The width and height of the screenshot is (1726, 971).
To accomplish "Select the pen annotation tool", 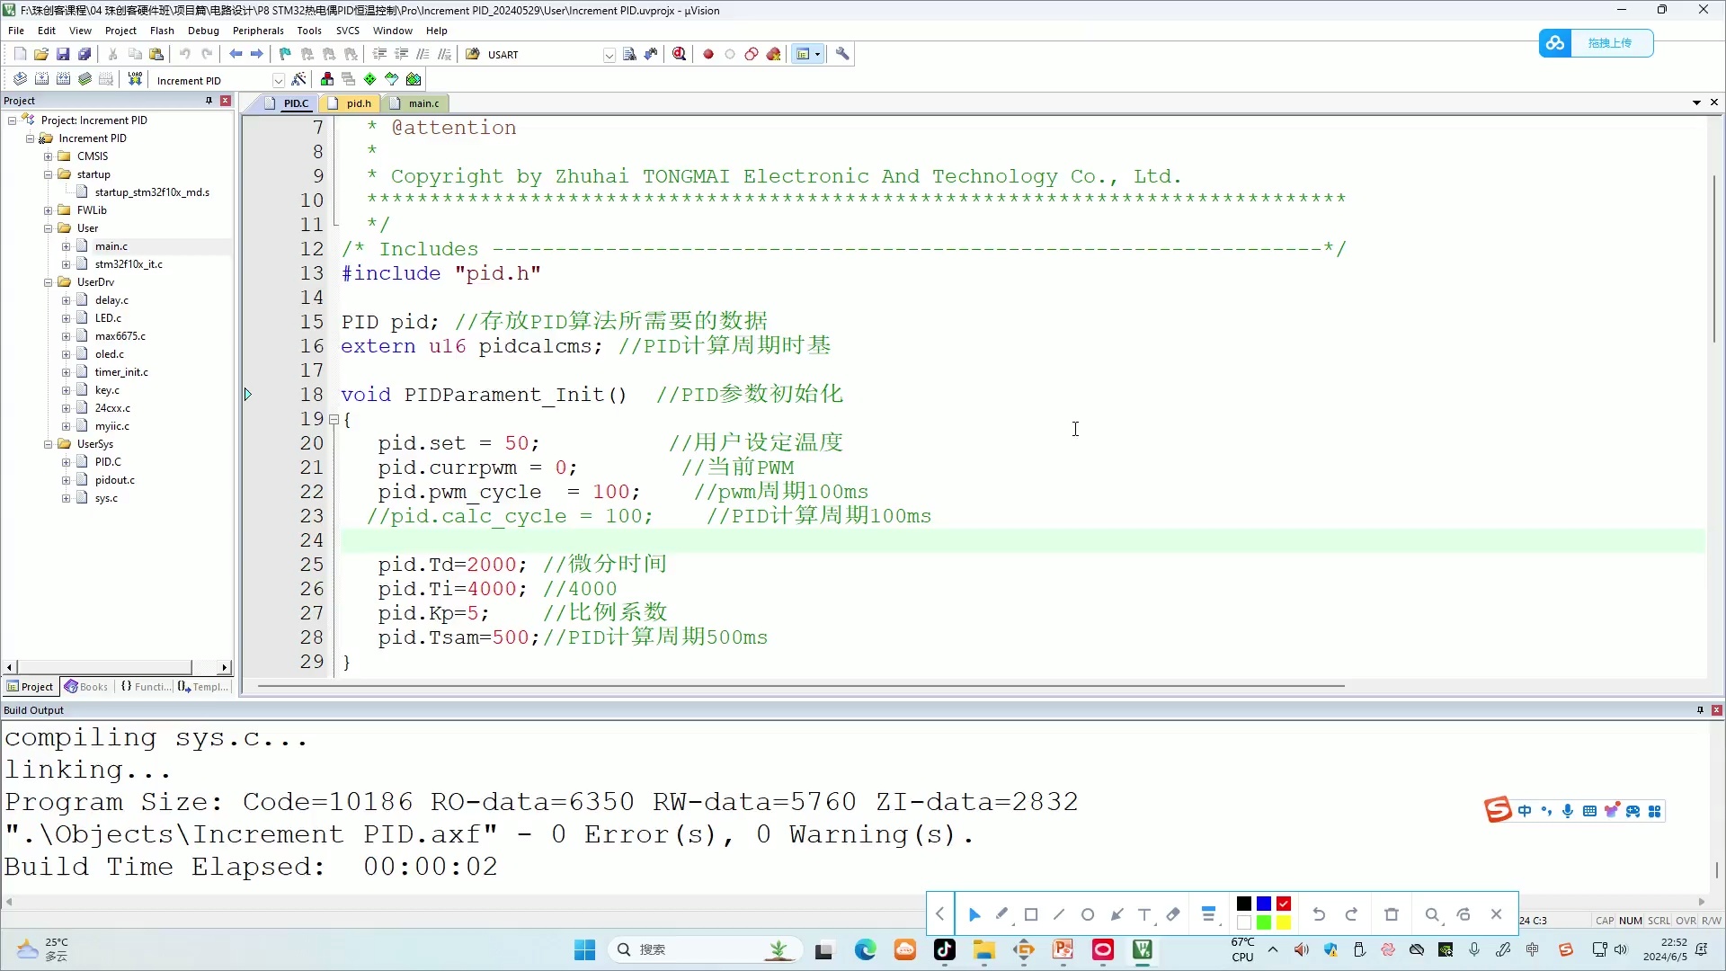I will tap(1001, 913).
